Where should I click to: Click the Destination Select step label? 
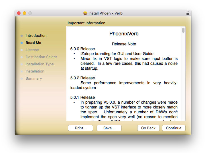click(x=41, y=57)
